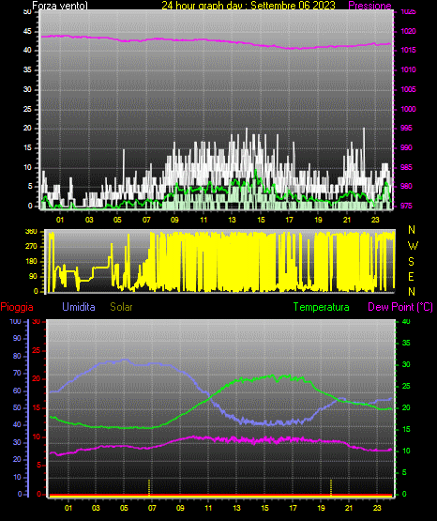Click the red 25 rain axis value
This screenshot has width=437, height=521.
point(36,350)
